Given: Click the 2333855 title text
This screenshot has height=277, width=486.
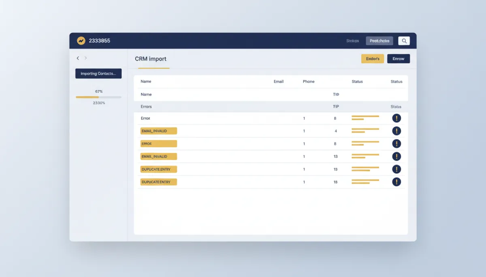Looking at the screenshot, I should 99,41.
